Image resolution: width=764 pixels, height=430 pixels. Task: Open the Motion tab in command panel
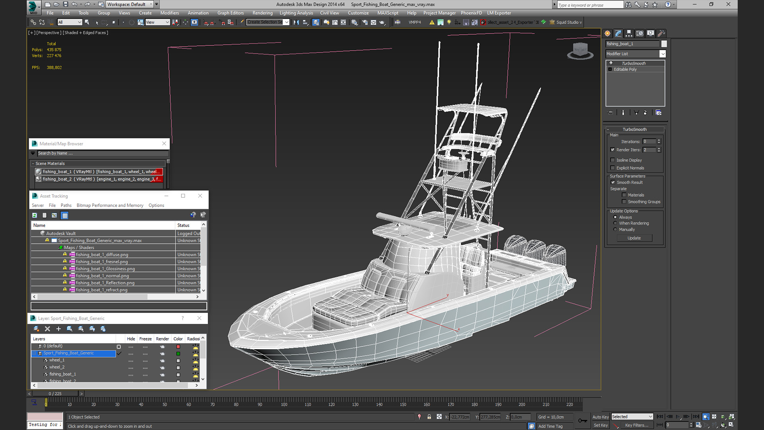pos(639,33)
